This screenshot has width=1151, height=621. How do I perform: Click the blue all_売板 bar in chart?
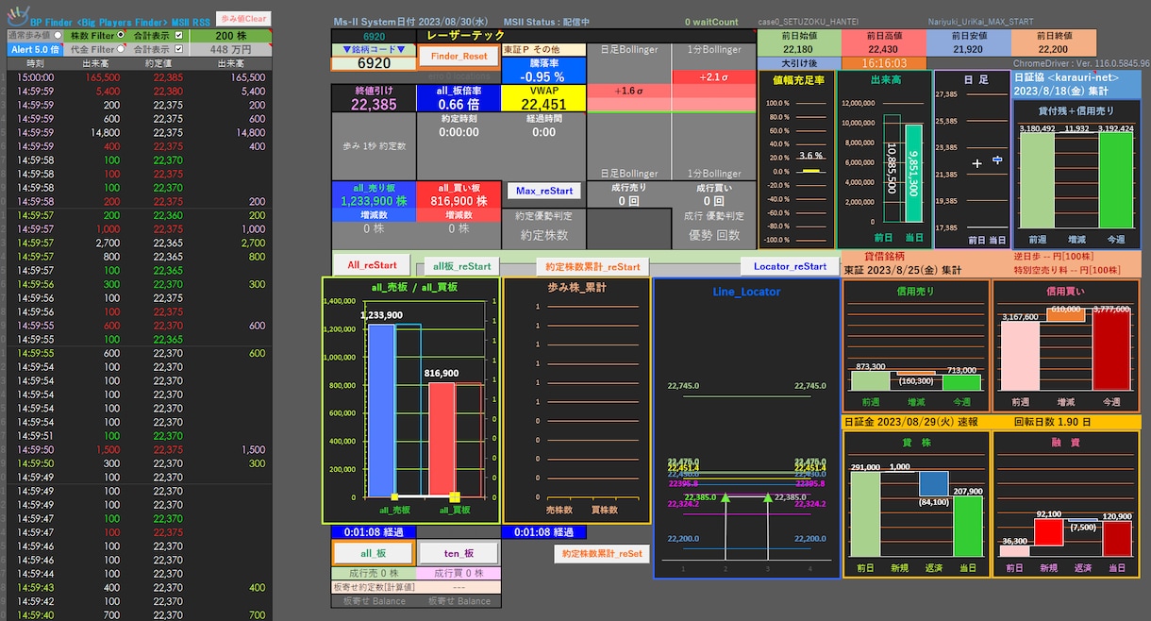pos(380,411)
